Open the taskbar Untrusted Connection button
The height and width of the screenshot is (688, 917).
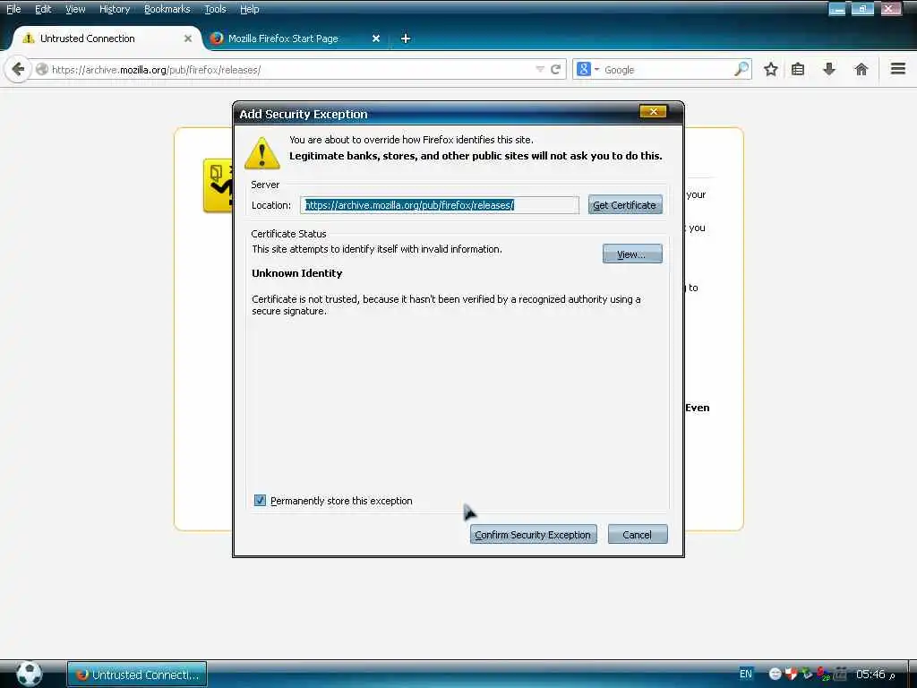pyautogui.click(x=137, y=675)
